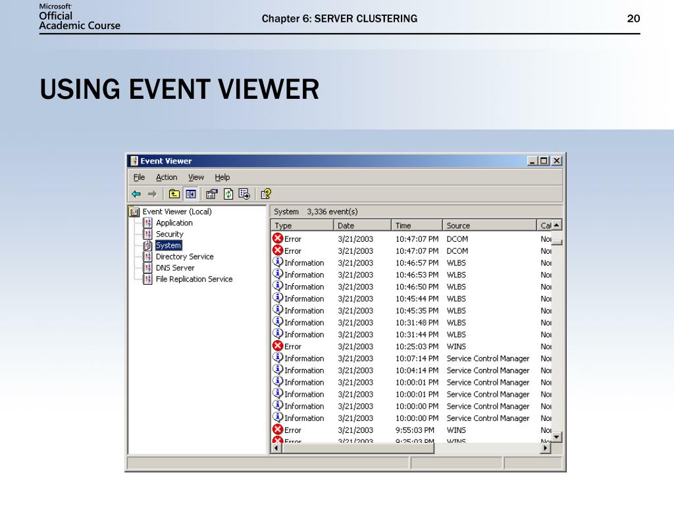Click the Directory Service log icon
The height and width of the screenshot is (506, 674).
coord(147,256)
